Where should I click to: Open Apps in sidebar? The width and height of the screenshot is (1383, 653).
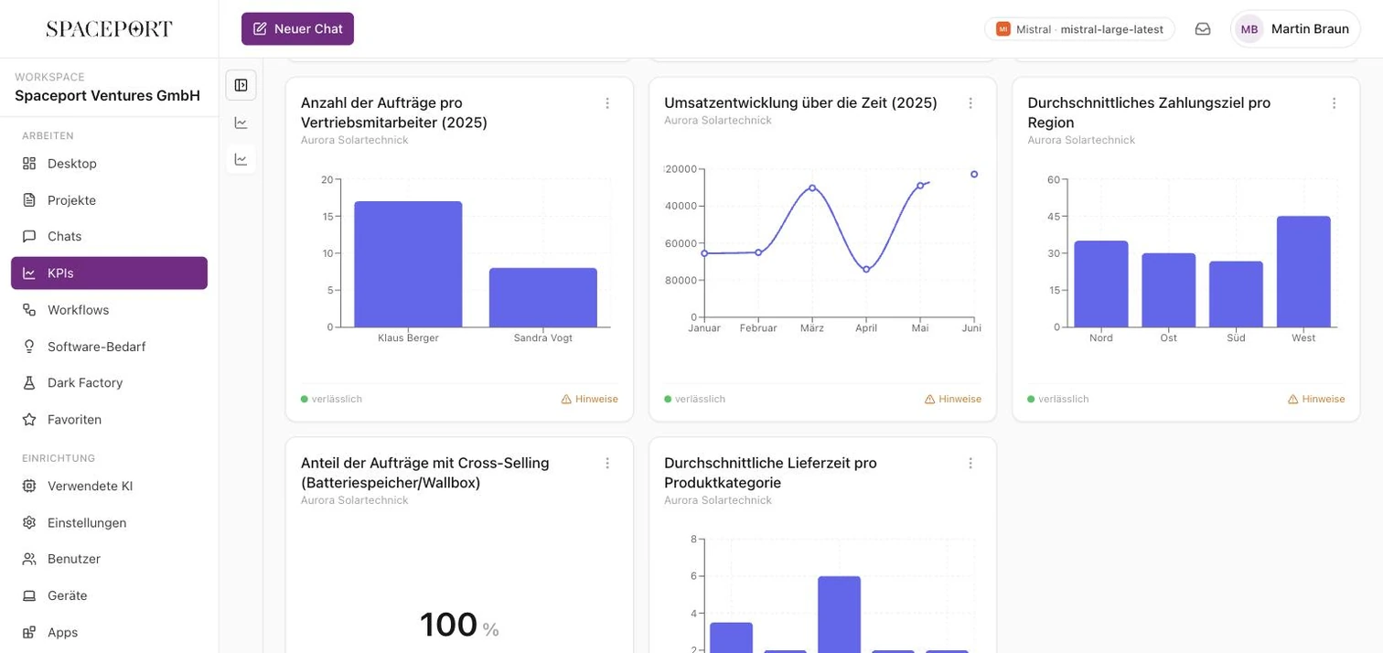click(x=109, y=632)
